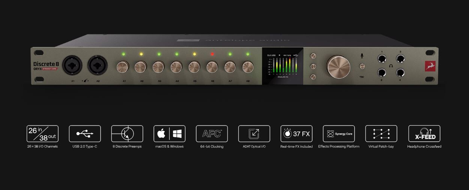Click the A1 preamp gain knob
The width and height of the screenshot is (469, 190).
coord(122,67)
